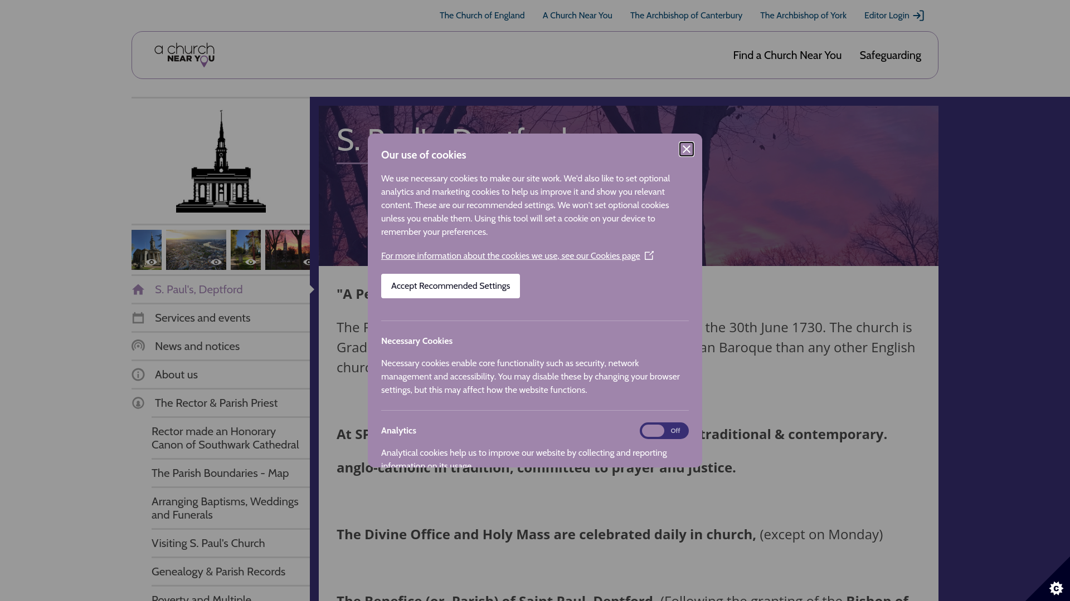
Task: Click the info icon beside About us
Action: pyautogui.click(x=138, y=375)
